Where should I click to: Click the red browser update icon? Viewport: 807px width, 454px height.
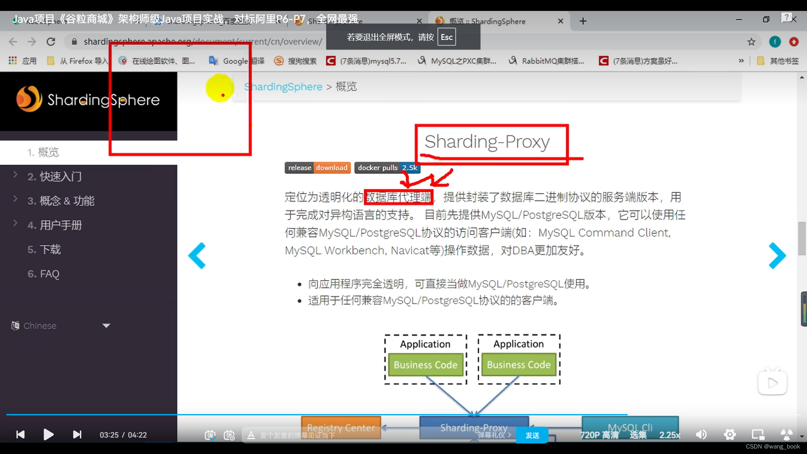tap(794, 42)
